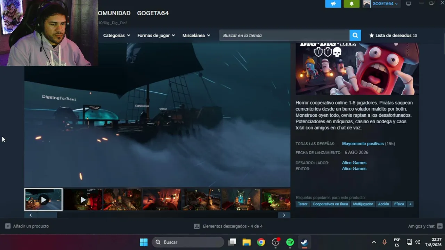This screenshot has height=250, width=445.
Task: Select the highlighted first video thumbnail
Action: click(x=43, y=200)
